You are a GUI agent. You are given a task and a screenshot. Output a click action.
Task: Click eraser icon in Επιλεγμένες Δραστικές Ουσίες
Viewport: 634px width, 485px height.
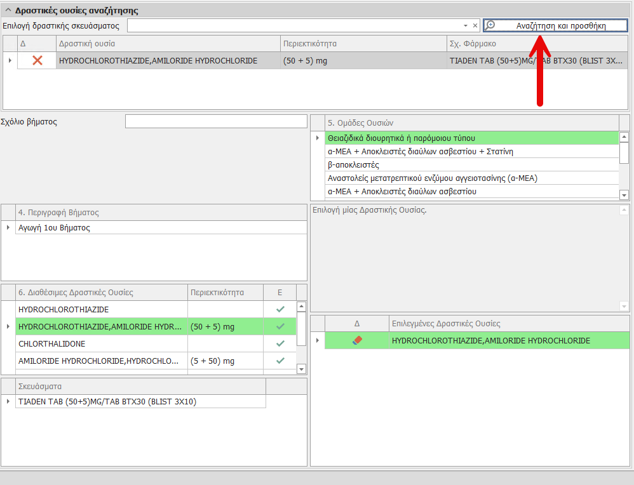coord(356,341)
